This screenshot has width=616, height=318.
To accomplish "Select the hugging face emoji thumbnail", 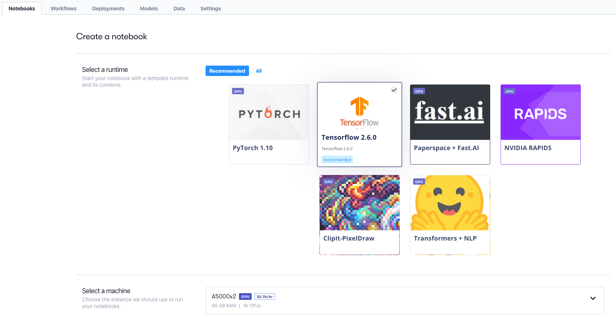I will pos(450,203).
